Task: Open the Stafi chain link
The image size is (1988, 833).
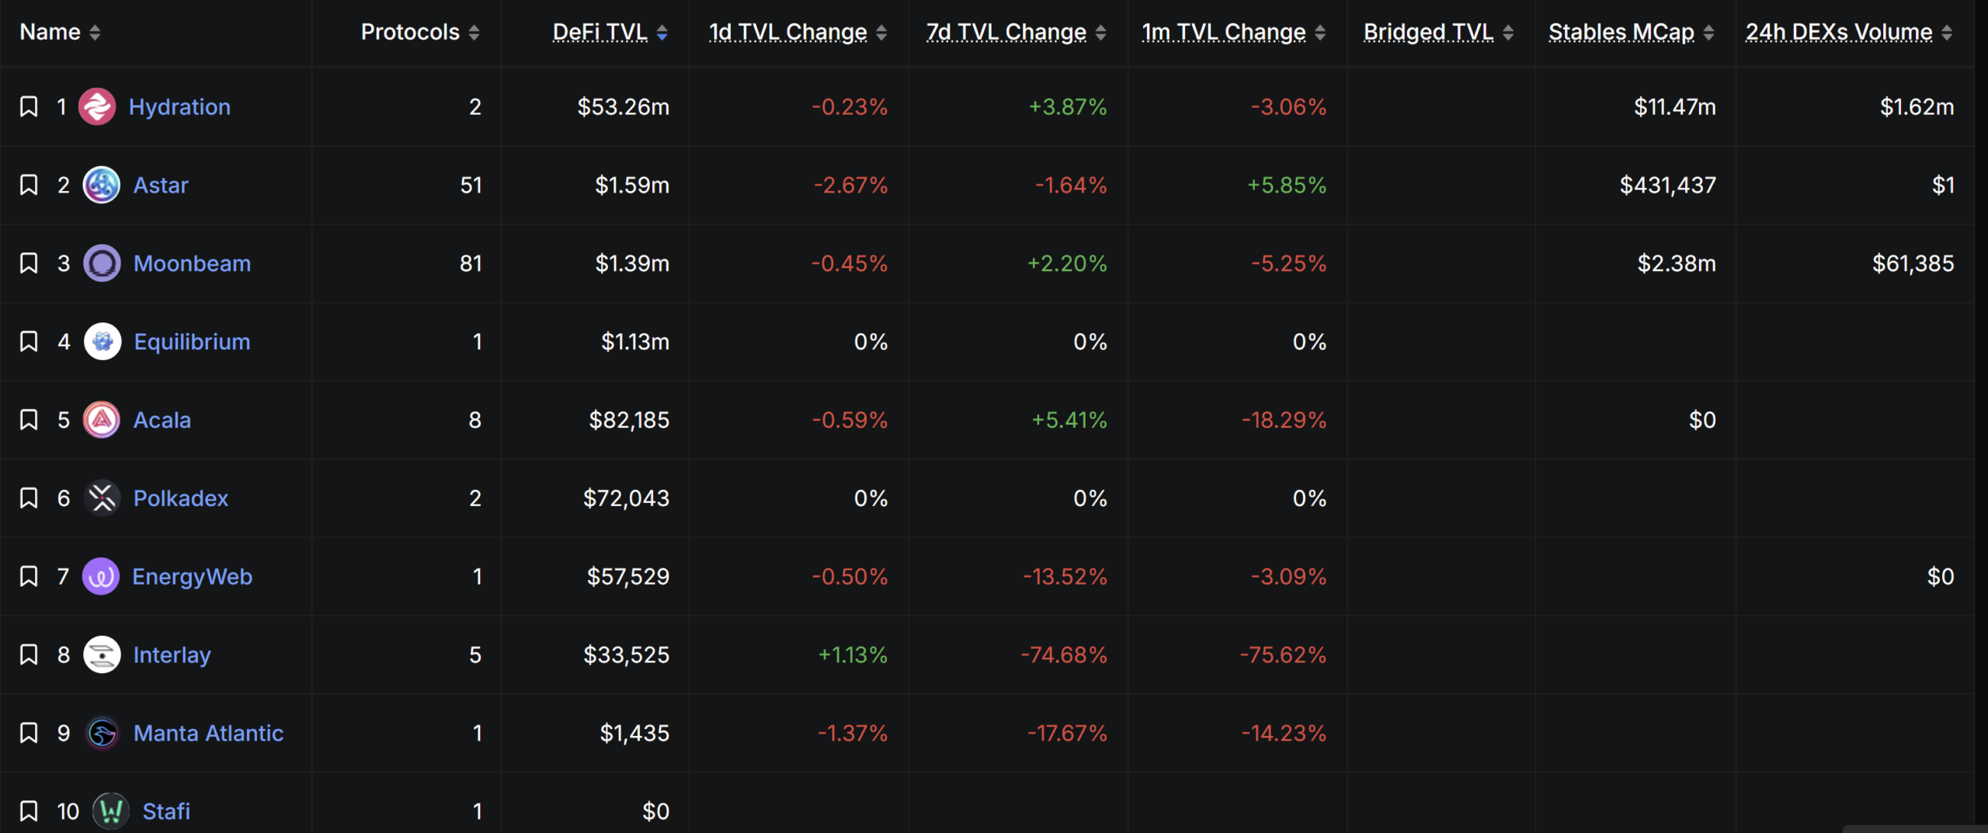Action: click(x=166, y=811)
